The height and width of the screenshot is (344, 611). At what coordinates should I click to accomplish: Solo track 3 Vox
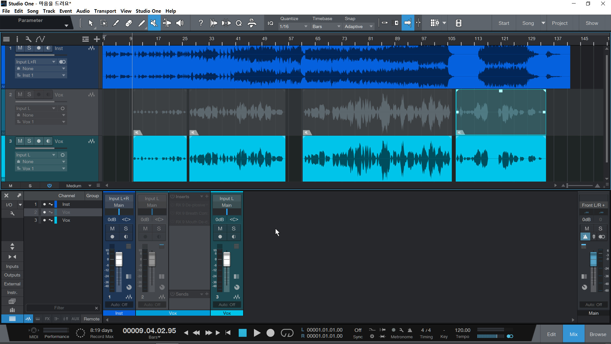(29, 141)
